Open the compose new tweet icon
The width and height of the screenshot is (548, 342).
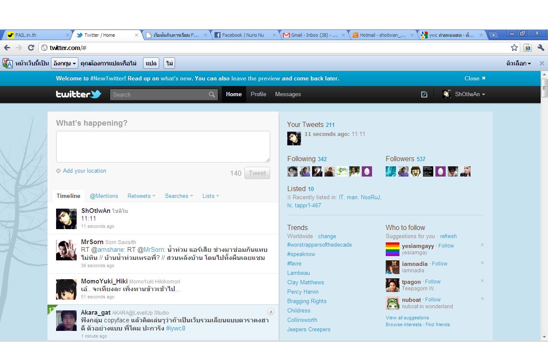(x=424, y=94)
